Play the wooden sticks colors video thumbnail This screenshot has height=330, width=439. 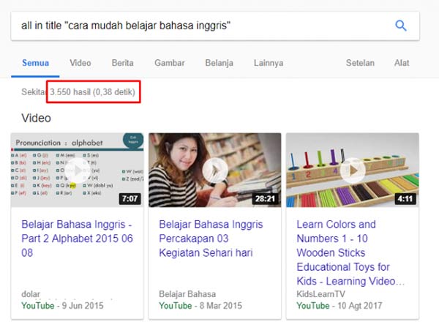353,170
